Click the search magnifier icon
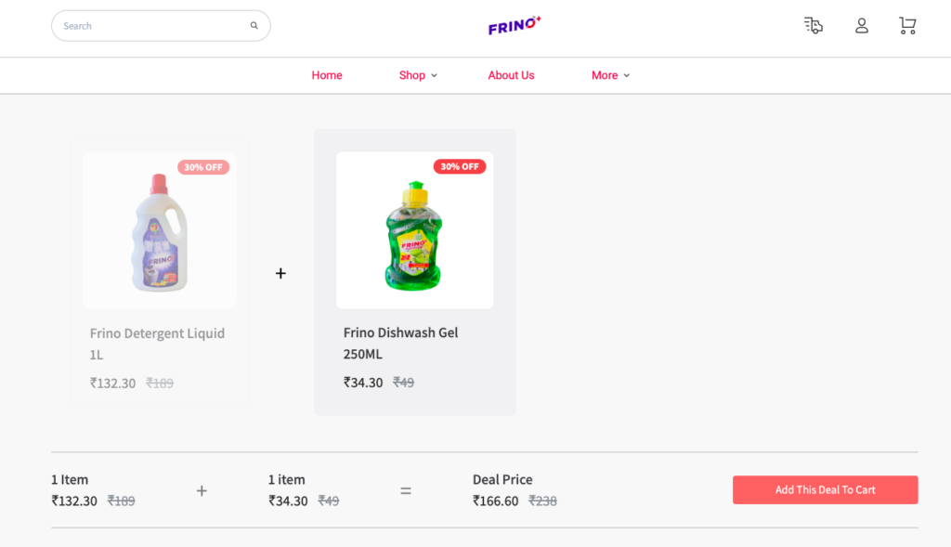 (x=254, y=26)
